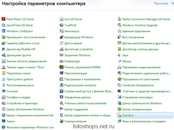The width and height of the screenshot is (174, 130).
Task: Click the Звук speaker icon
Action: [x=119, y=55]
